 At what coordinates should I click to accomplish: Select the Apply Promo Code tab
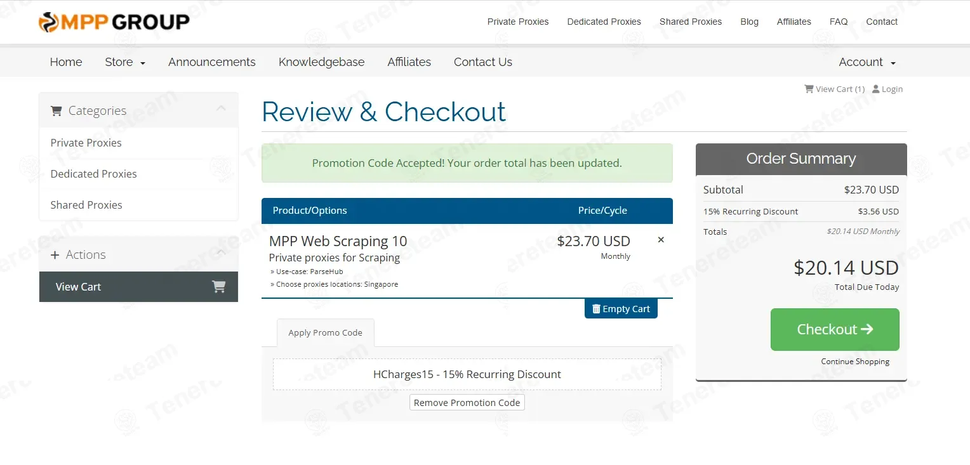pos(326,332)
